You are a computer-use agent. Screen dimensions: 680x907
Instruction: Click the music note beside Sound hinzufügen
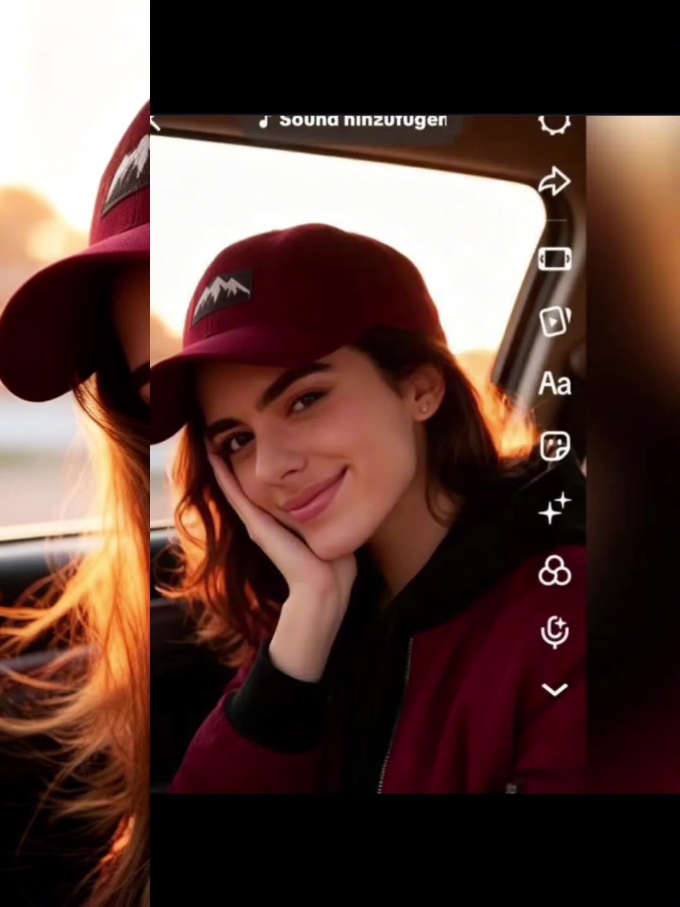(x=264, y=121)
